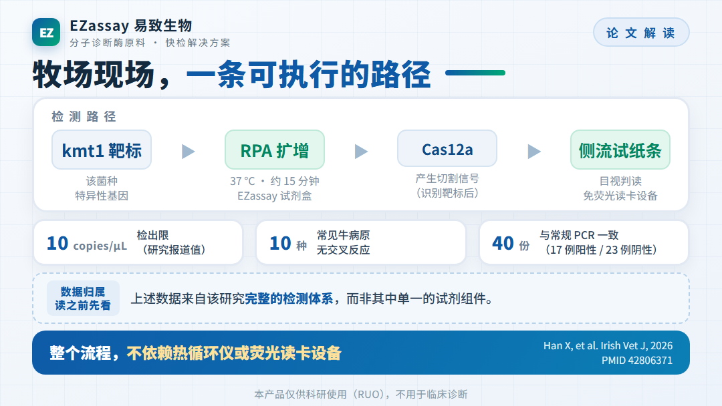This screenshot has width=722, height=406.
Task: Click the 40 份 value
Action: tap(511, 243)
